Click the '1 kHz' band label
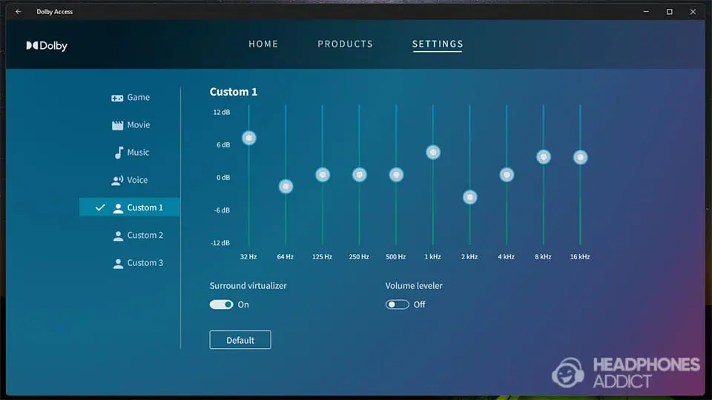The width and height of the screenshot is (712, 400). (432, 257)
